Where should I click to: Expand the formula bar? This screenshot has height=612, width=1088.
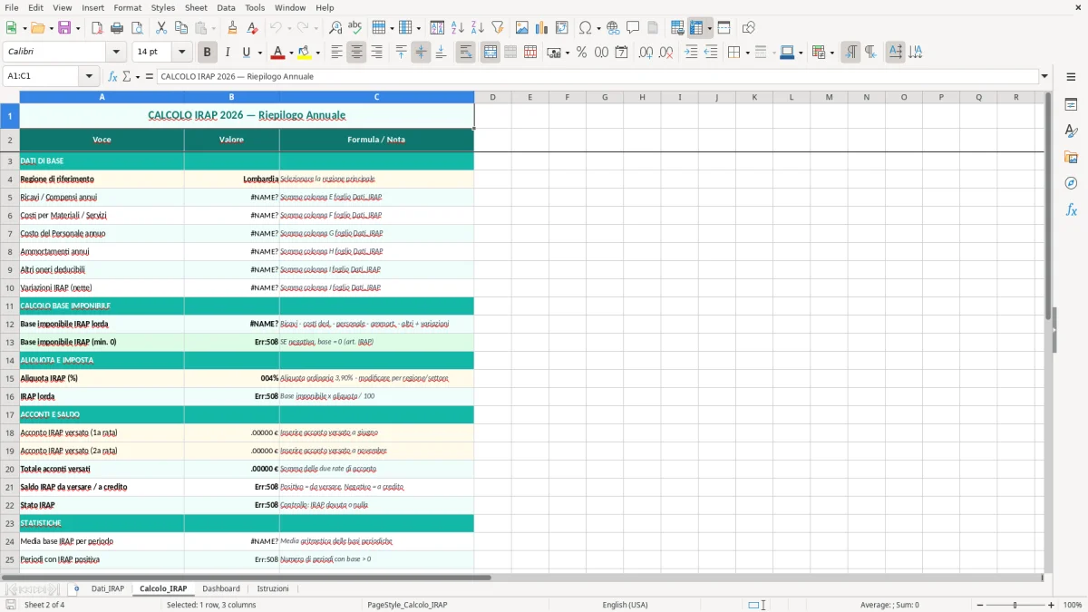1044,76
